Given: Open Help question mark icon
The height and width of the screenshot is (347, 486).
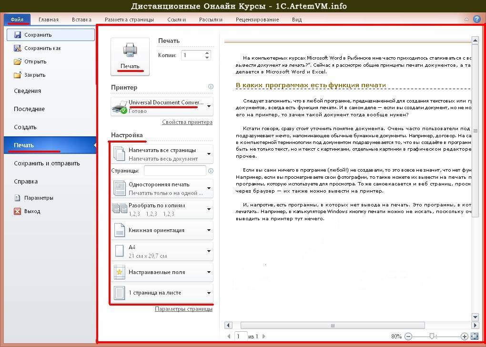Looking at the screenshot, I should 476,20.
